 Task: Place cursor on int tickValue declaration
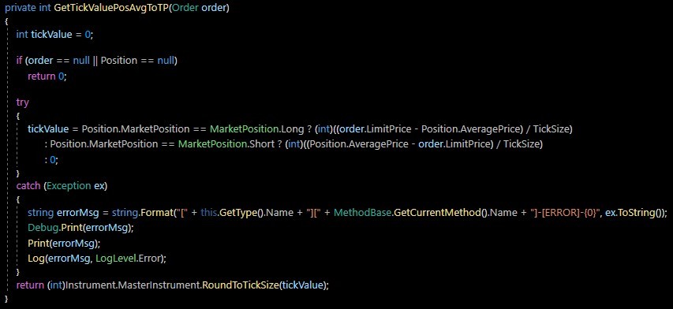click(54, 35)
